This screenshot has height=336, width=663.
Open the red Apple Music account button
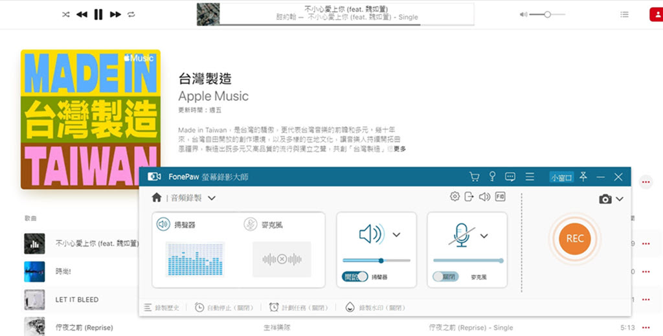[x=657, y=14]
